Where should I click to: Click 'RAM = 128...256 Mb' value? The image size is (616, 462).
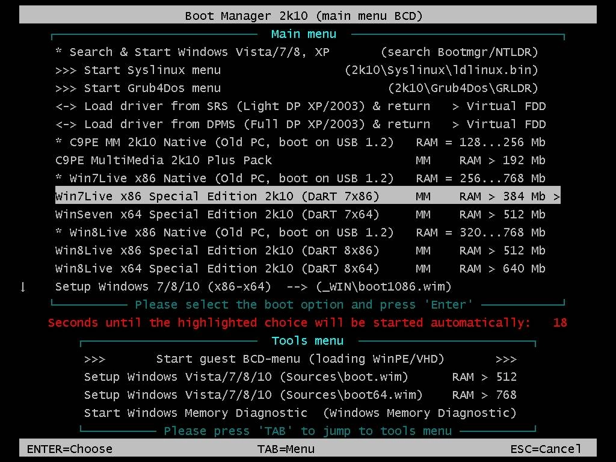481,142
